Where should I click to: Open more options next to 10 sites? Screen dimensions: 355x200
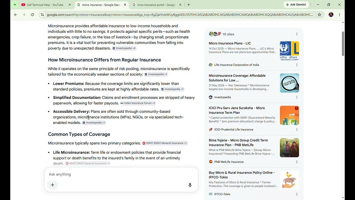coord(297,34)
